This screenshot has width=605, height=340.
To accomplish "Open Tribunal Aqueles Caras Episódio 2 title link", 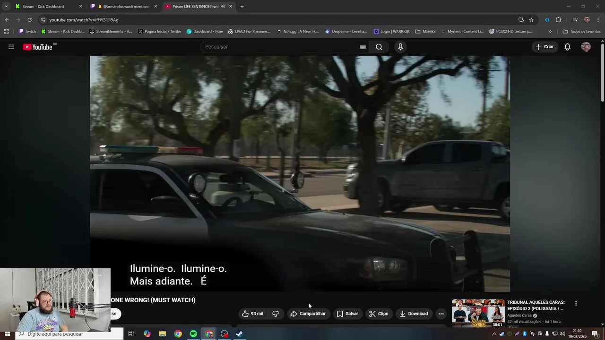I will 536,305.
